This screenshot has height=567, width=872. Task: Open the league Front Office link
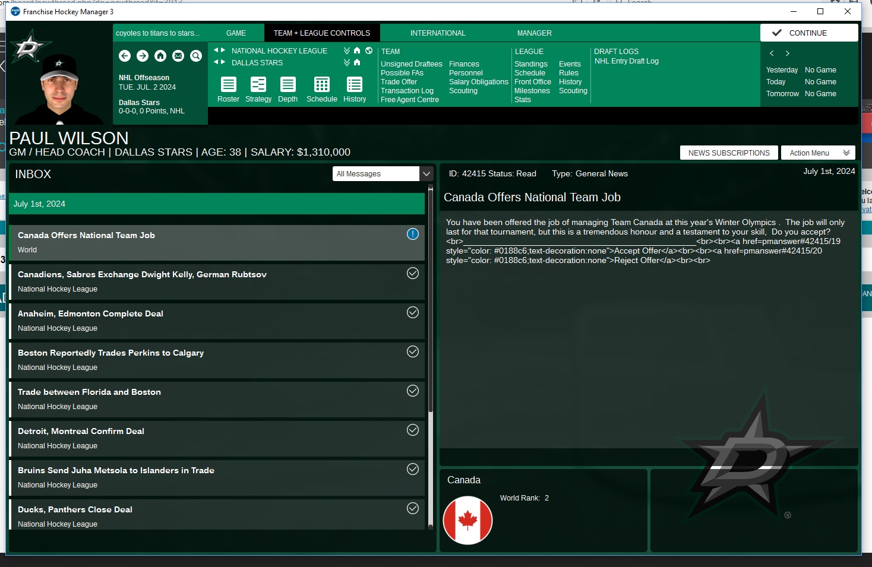pyautogui.click(x=533, y=82)
